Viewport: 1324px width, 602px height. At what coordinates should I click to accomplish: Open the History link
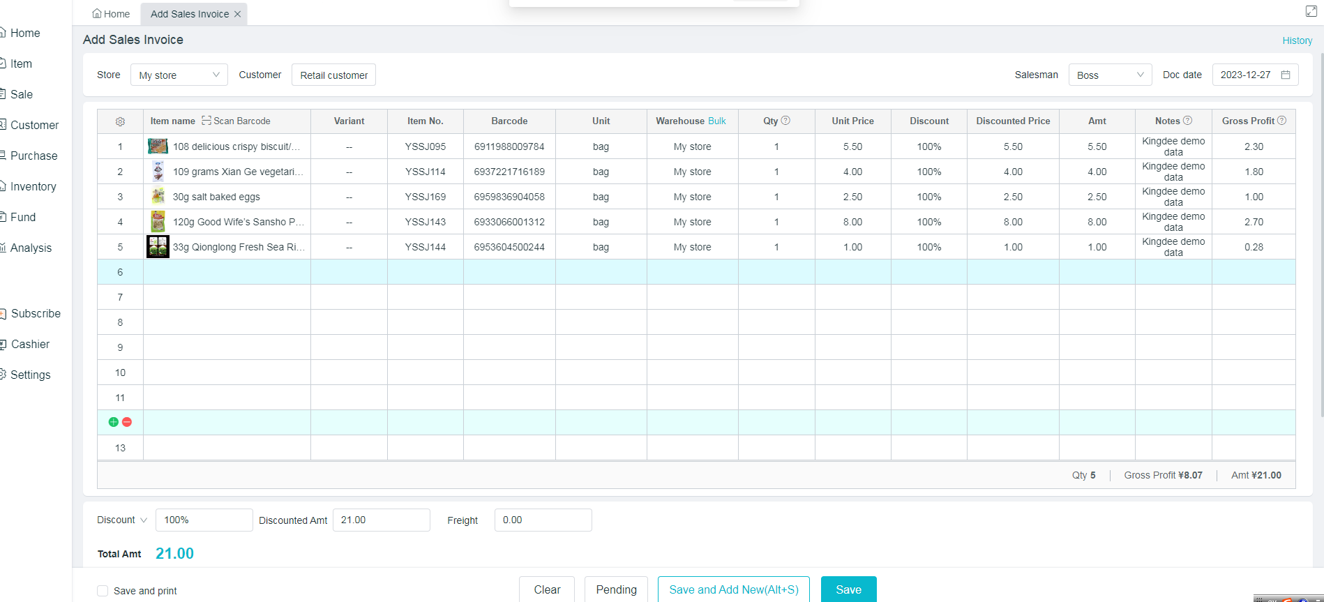(1297, 40)
